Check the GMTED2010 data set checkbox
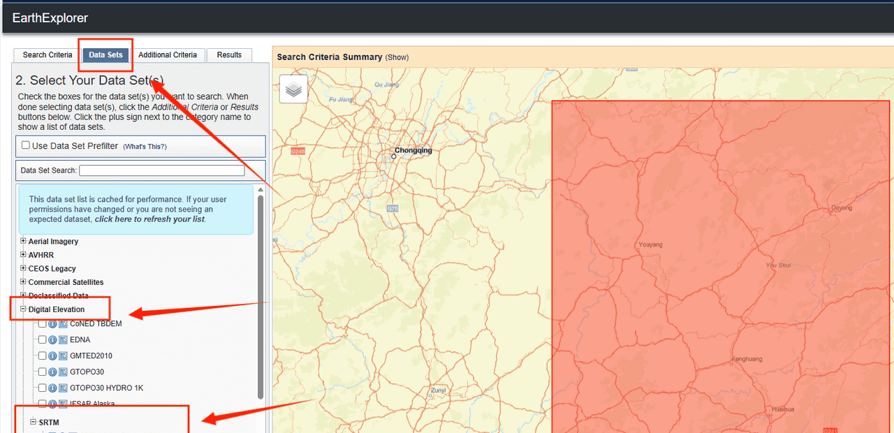Screen dimensions: 894x433 [x=43, y=356]
